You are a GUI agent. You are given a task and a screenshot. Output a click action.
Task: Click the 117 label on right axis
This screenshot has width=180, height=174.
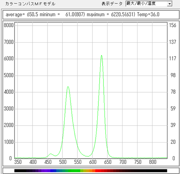click(173, 58)
